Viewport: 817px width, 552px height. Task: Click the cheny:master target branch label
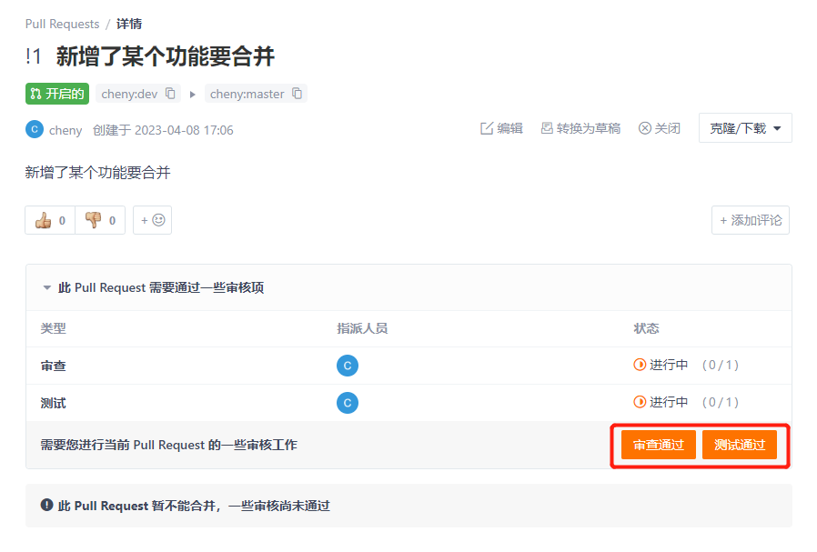click(x=247, y=94)
